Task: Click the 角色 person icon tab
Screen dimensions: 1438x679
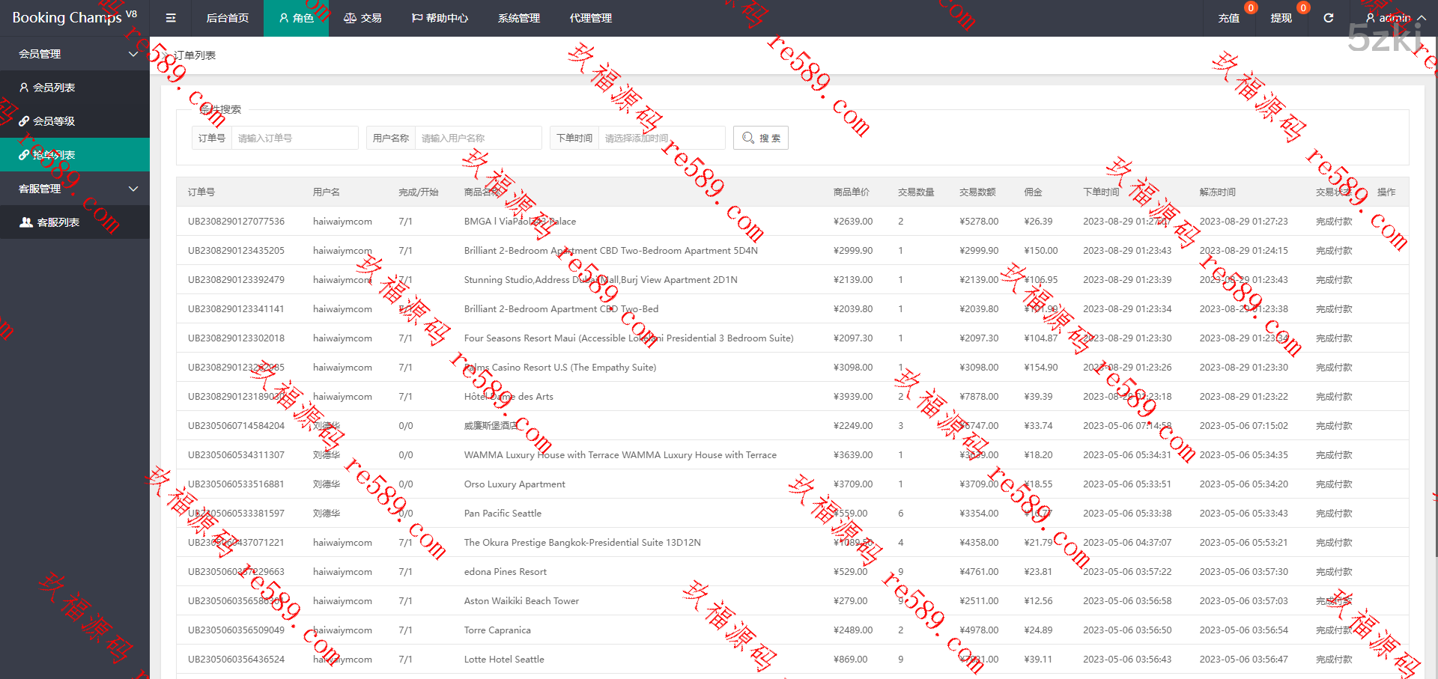Action: 284,18
